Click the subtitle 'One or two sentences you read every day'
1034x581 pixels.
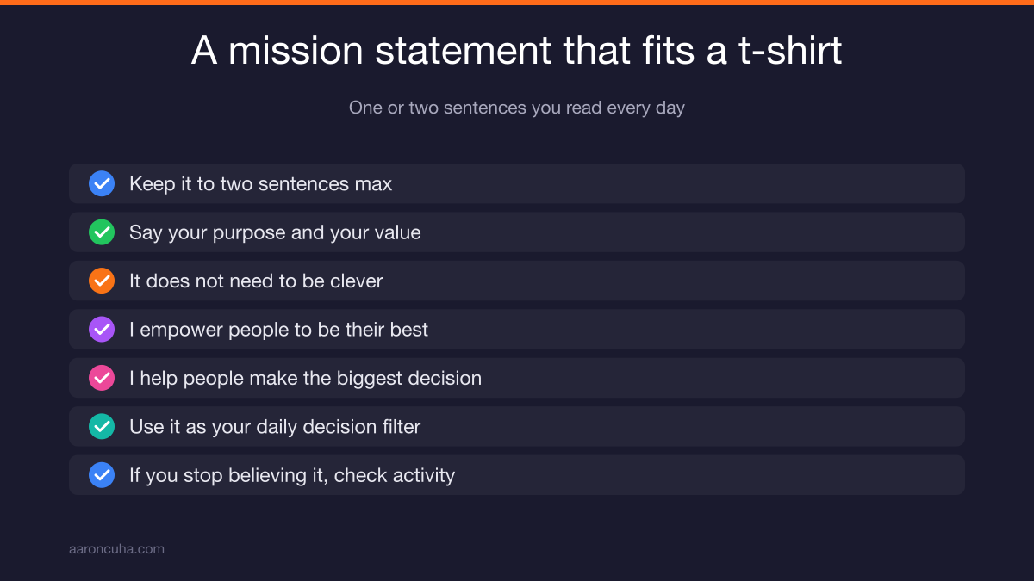(517, 108)
